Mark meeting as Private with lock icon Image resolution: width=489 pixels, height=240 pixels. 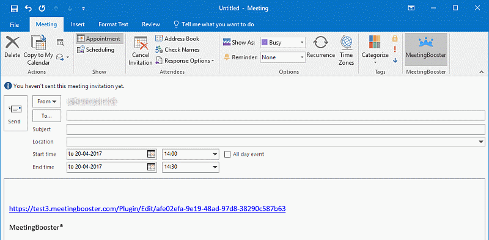395,38
